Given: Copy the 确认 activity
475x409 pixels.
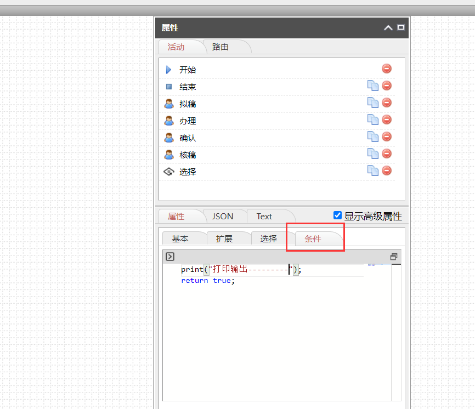Looking at the screenshot, I should point(372,137).
